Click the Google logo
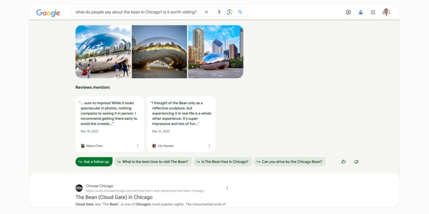429x214 pixels. coord(48,13)
